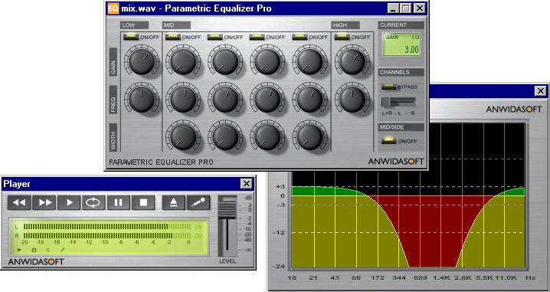
Task: Toggle loop playback in the Player
Action: (x=93, y=202)
